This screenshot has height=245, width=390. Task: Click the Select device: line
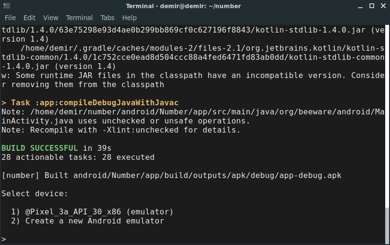34,194
